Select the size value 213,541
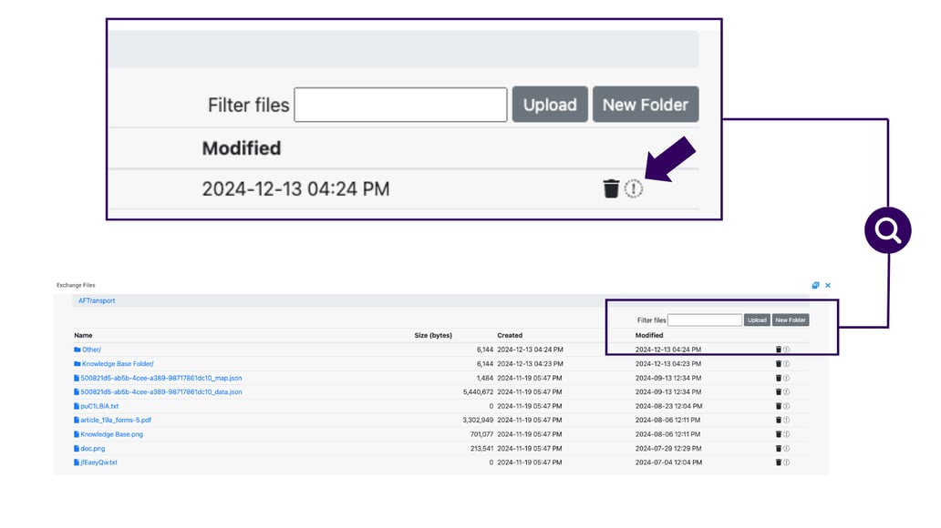941x528 pixels. tap(481, 448)
